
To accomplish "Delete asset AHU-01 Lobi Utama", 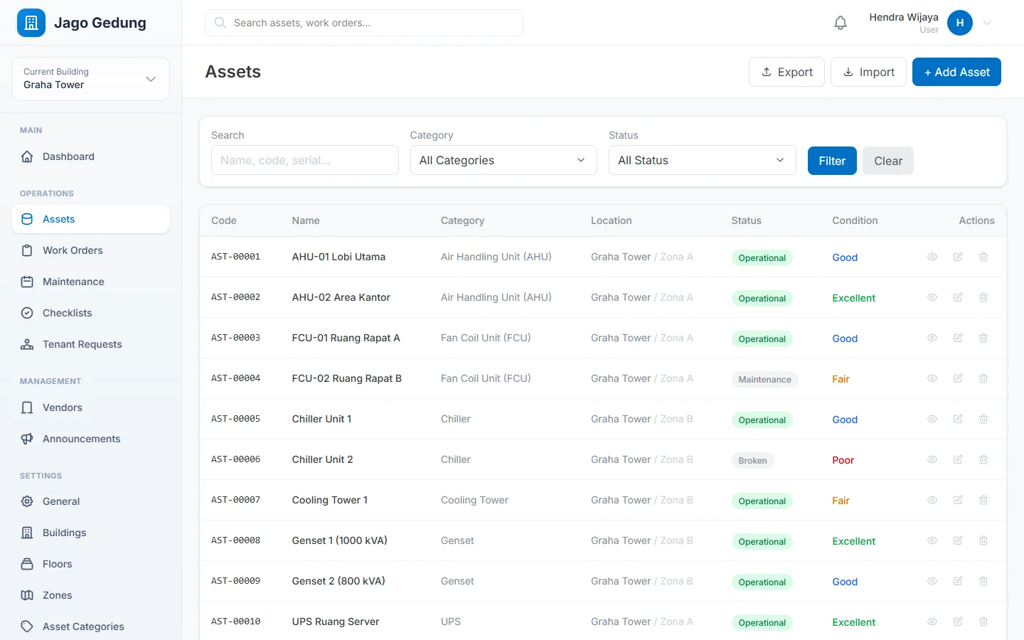I will point(983,257).
